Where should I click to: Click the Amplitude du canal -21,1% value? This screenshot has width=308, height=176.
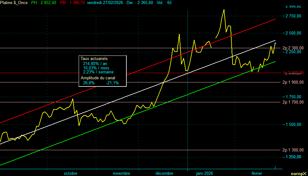112,83
